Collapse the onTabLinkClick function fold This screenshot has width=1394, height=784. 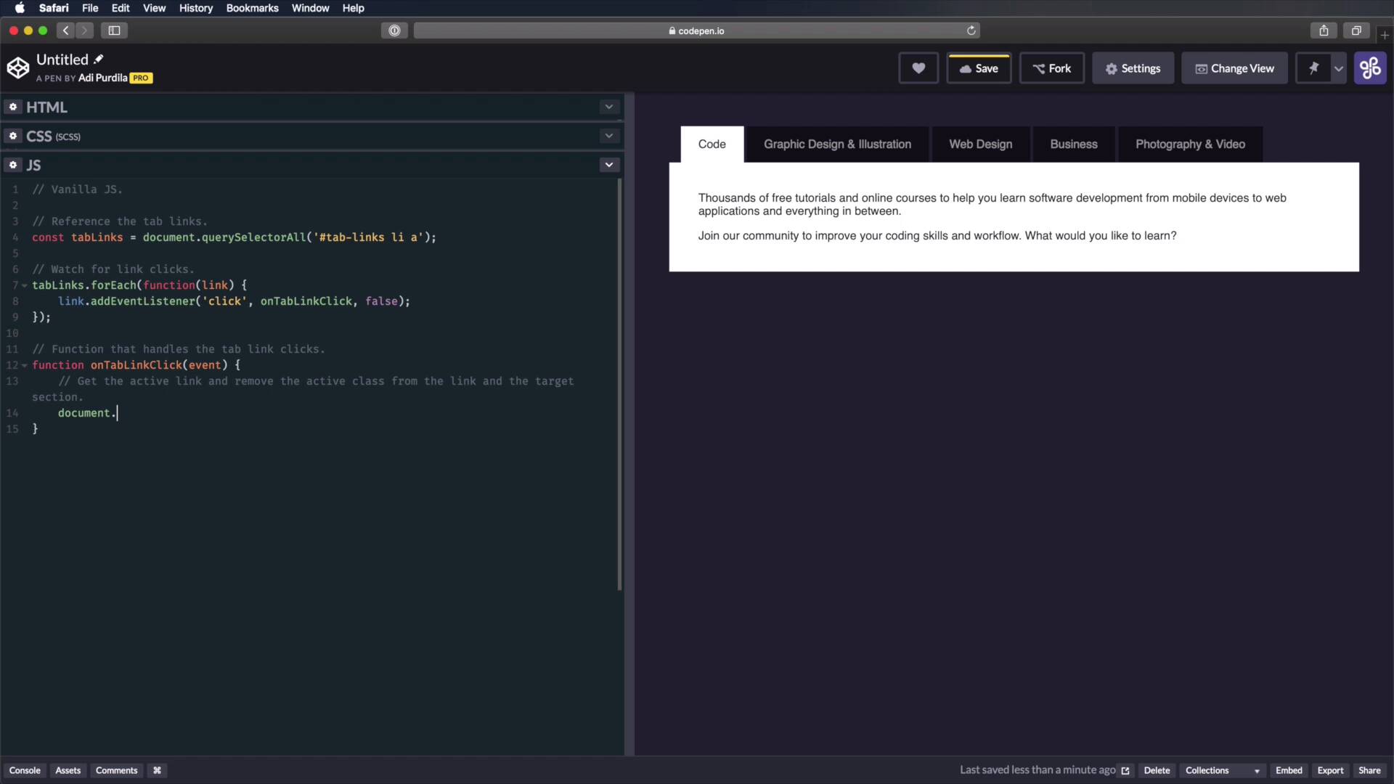pos(23,365)
